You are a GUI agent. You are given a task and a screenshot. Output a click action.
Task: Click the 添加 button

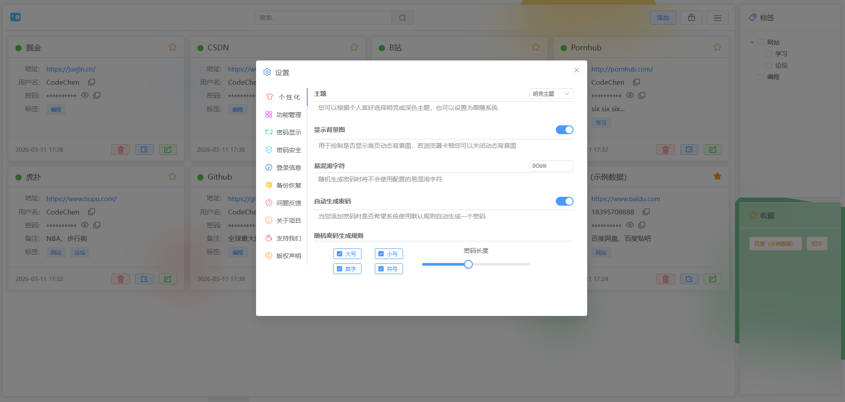[663, 18]
